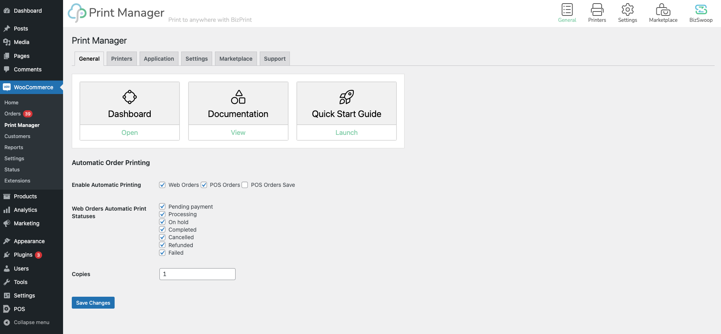This screenshot has width=721, height=334.
Task: Click Launch under Quick Start Guide
Action: pos(347,132)
